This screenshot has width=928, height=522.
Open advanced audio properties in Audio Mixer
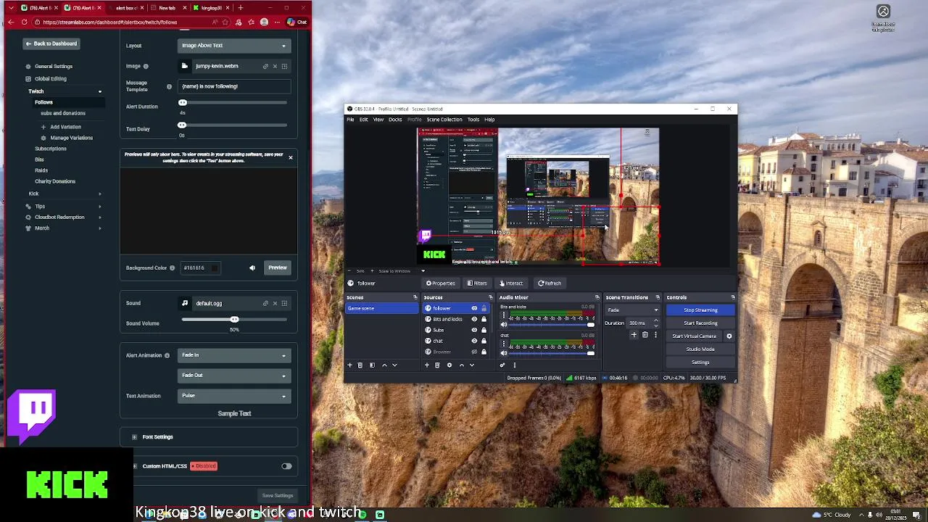click(x=502, y=365)
